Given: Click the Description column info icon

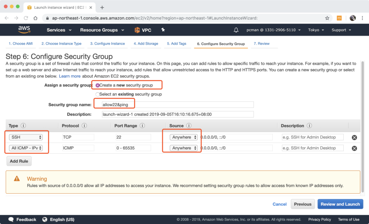Looking at the screenshot, I should point(310,126).
